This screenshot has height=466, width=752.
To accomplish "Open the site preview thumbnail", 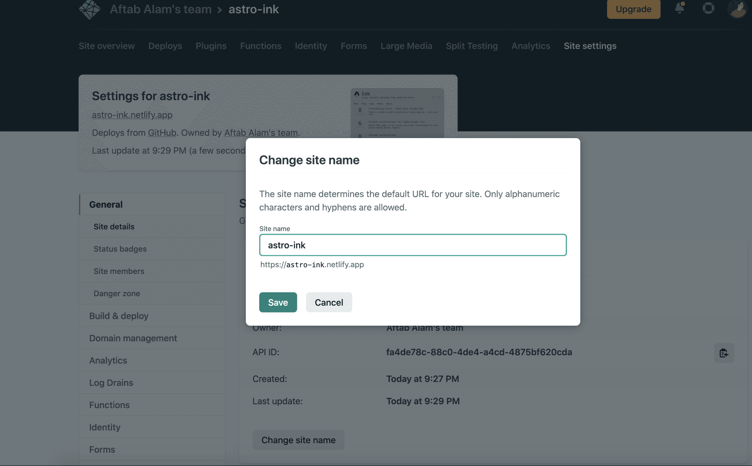I will 397,113.
